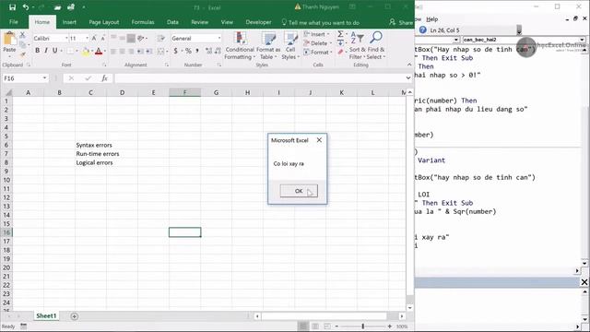Viewport: 590px width, 332px height.
Task: Switch to the Developer tab
Action: [x=258, y=22]
